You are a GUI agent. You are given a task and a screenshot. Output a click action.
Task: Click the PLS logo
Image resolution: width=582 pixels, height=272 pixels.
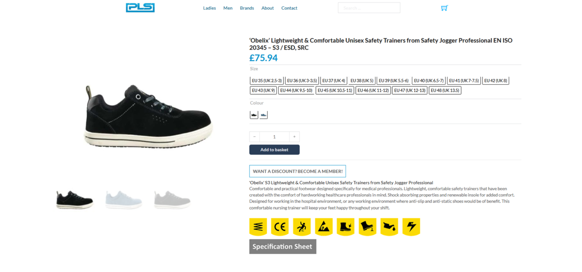click(140, 7)
